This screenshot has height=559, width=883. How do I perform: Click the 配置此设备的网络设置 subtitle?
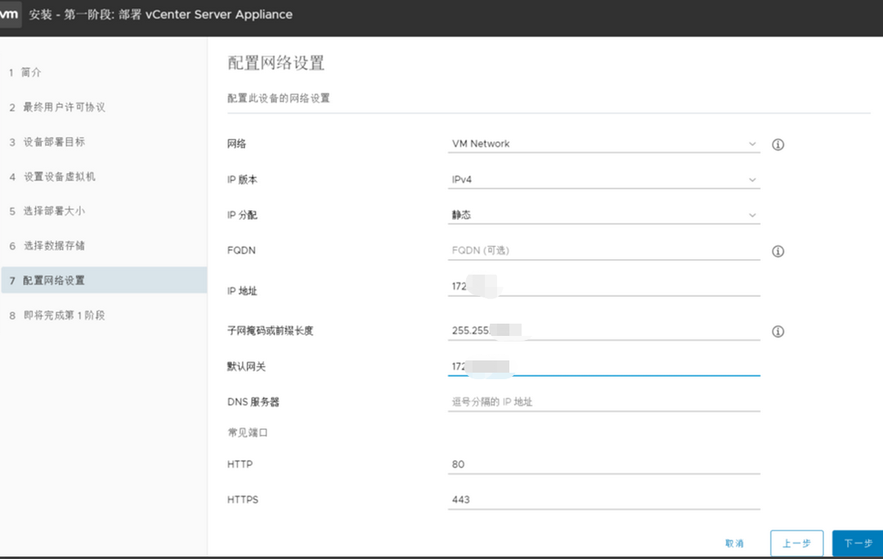(279, 99)
